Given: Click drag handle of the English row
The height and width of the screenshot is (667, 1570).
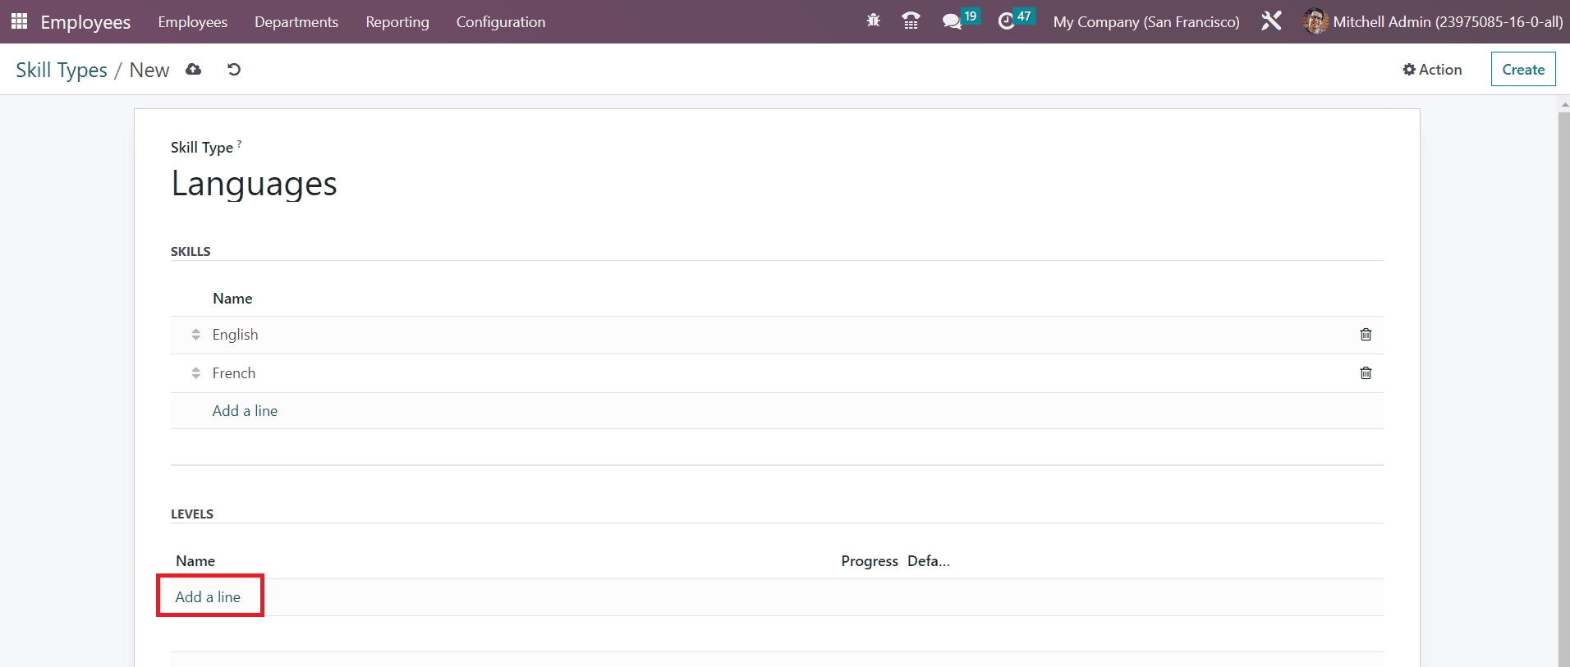Looking at the screenshot, I should click(195, 335).
